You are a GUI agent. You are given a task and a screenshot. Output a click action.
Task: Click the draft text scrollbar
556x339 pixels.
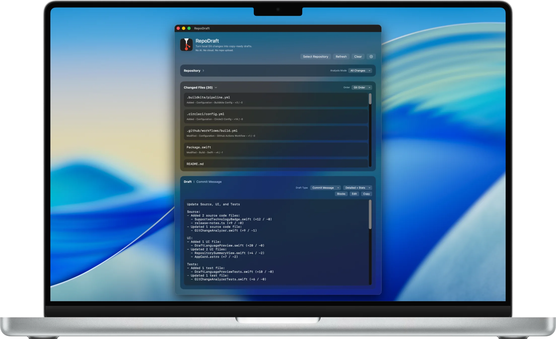pyautogui.click(x=370, y=214)
